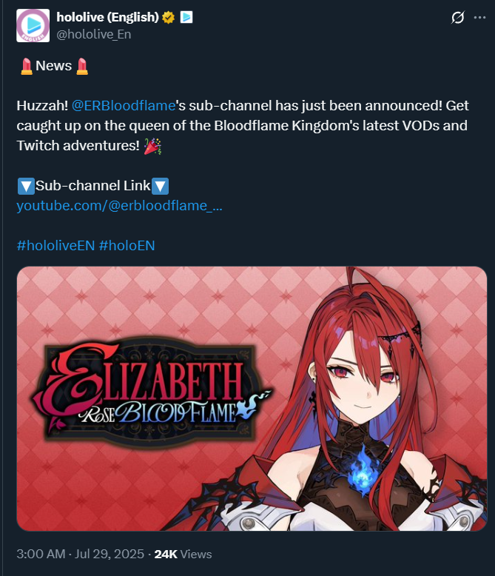Screen dimensions: 495x576
Task: Click the right lipstick emoji after News
Action: click(82, 67)
